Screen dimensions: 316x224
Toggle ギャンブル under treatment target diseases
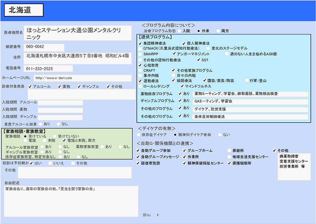(x=79, y=86)
